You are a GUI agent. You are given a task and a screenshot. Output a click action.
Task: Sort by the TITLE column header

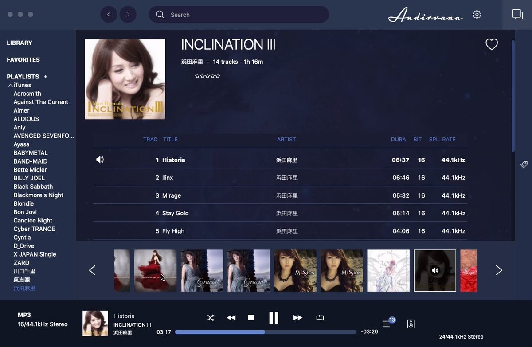170,140
